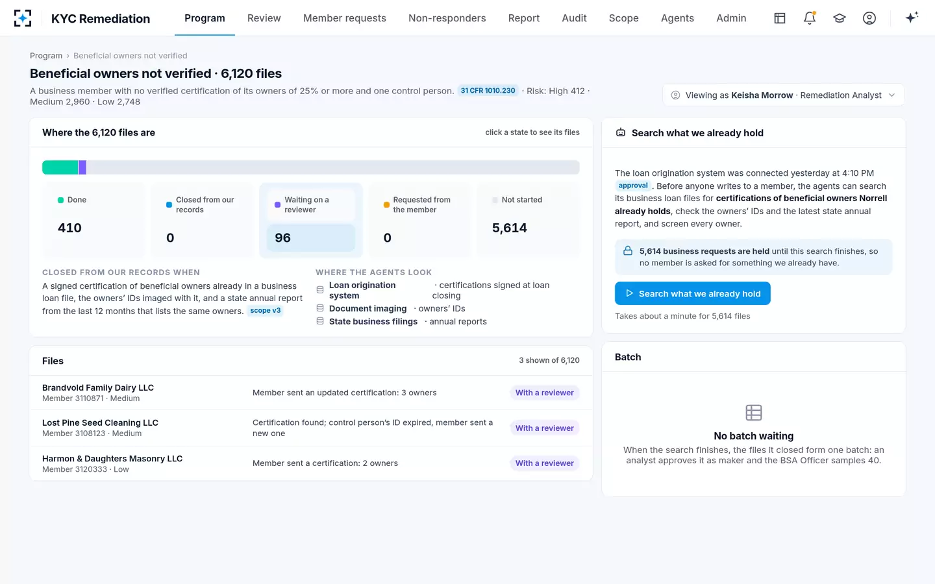The image size is (935, 584).
Task: Click the approval tag in the search panel
Action: (x=633, y=186)
